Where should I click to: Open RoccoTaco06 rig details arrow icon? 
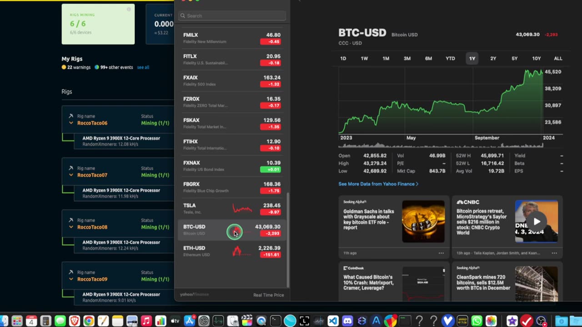pos(71,116)
